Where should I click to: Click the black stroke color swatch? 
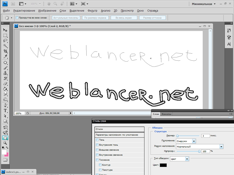click(163, 165)
